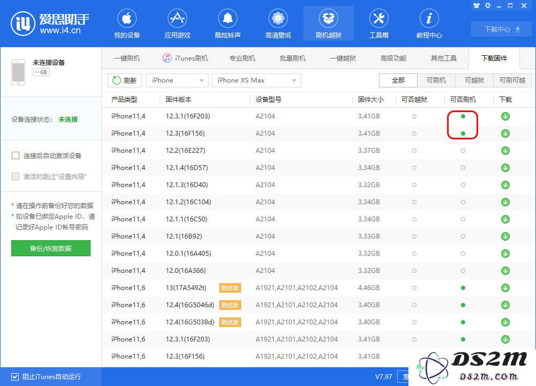
Task: Switch to 一键刷机 tab
Action: click(127, 58)
